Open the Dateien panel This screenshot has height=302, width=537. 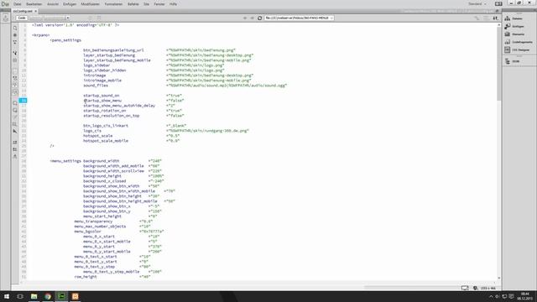click(x=514, y=18)
